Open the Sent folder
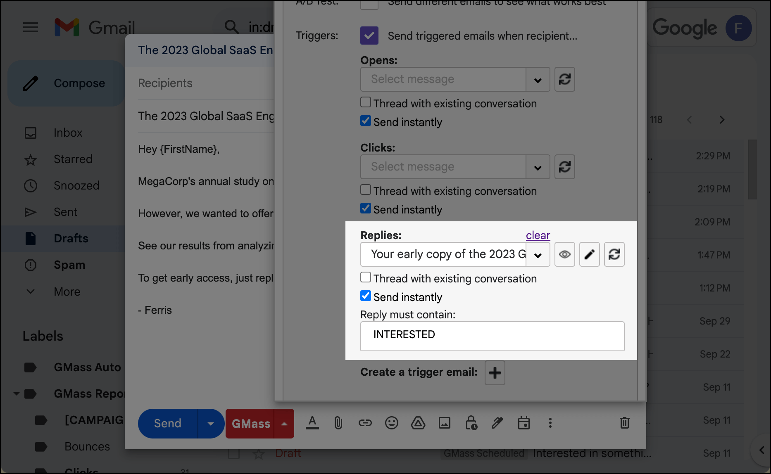This screenshot has height=474, width=771. pos(65,212)
